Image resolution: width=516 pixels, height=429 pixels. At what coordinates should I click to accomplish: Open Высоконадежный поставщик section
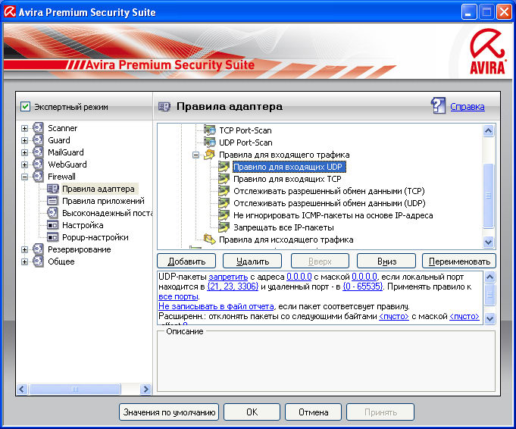pos(107,213)
